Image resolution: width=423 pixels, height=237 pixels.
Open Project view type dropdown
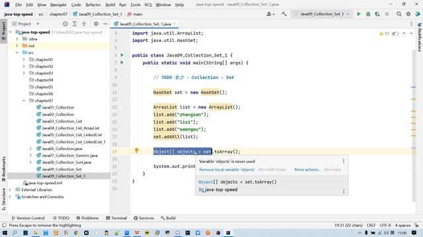click(x=38, y=24)
